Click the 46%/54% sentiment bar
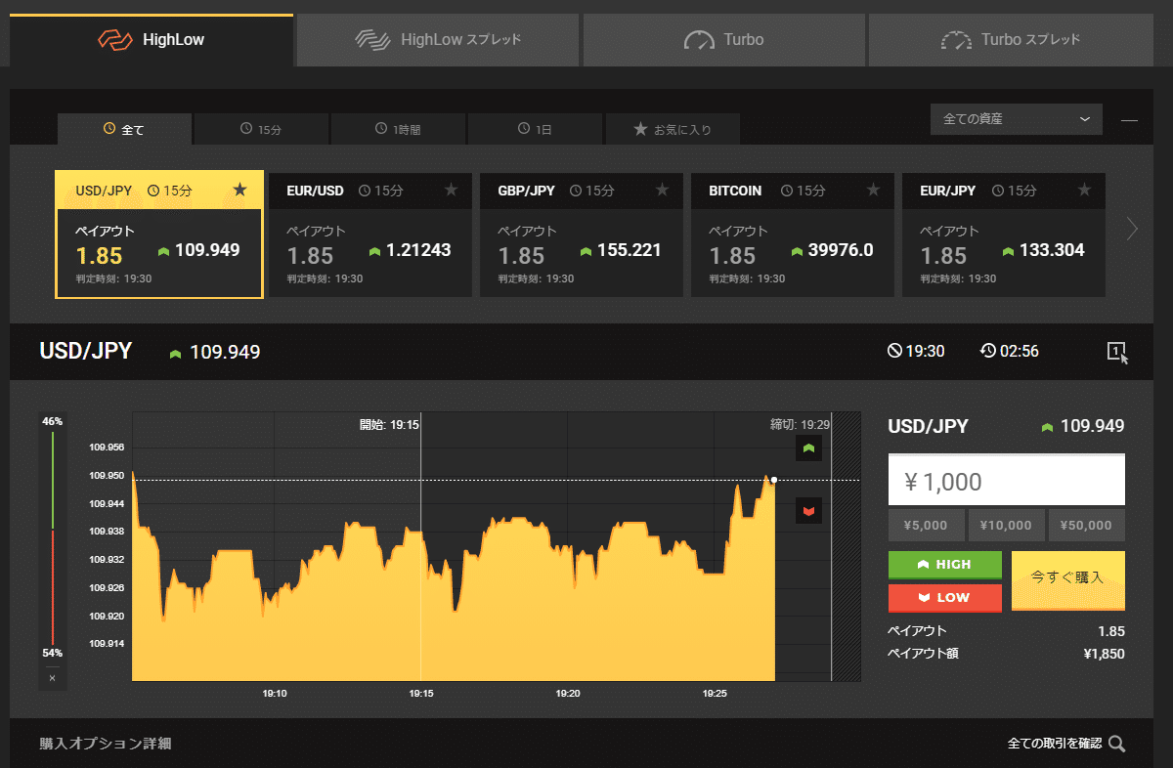 click(x=52, y=536)
